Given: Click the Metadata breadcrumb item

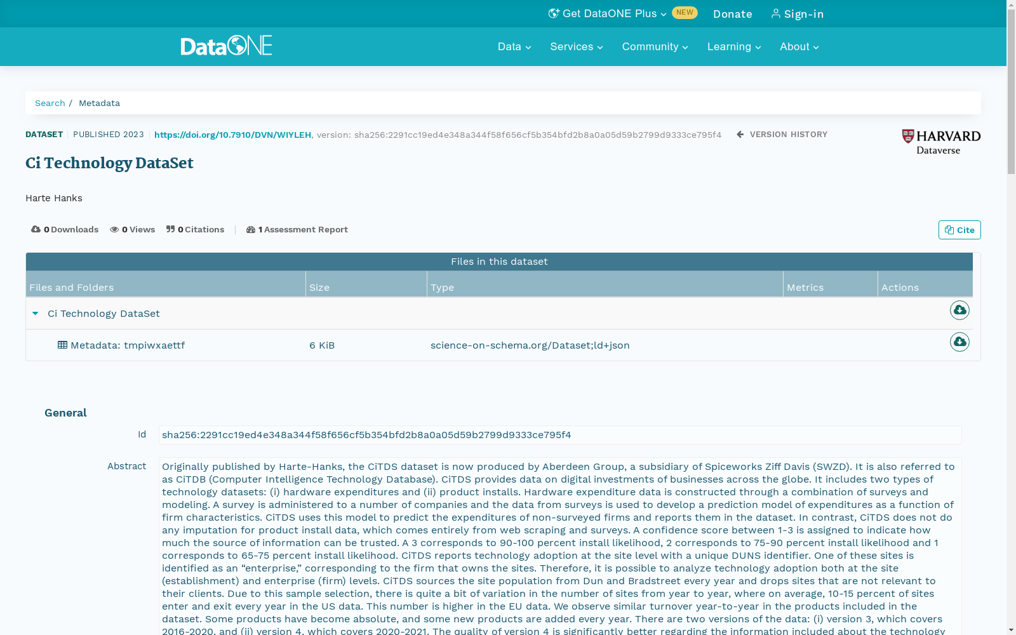Looking at the screenshot, I should 99,103.
